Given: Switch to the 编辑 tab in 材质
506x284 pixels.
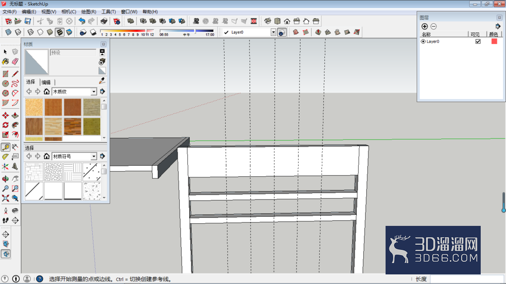Looking at the screenshot, I should point(46,82).
